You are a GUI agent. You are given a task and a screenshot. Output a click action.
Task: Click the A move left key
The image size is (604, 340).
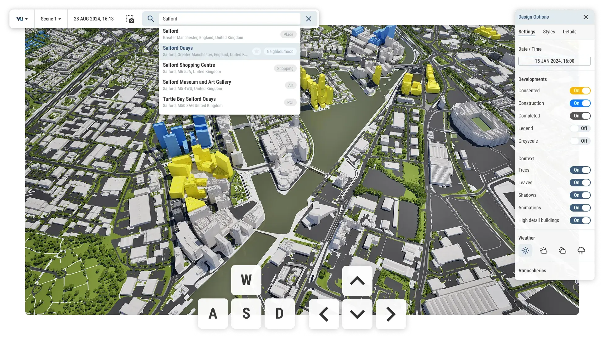tap(213, 314)
